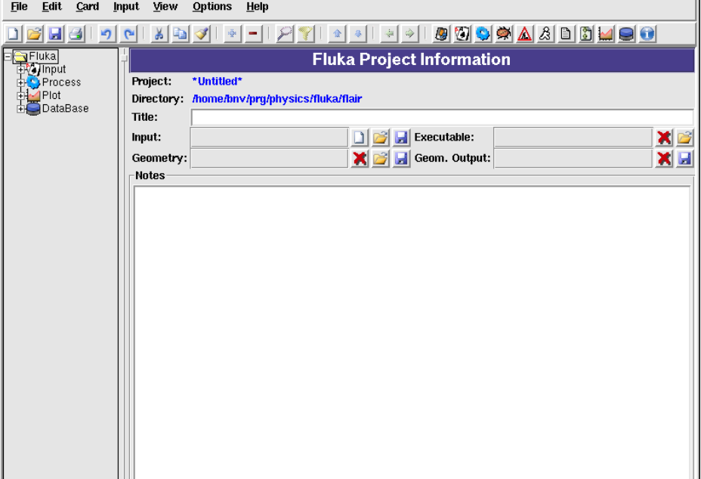Clear Geom. Output field with red X
This screenshot has width=701, height=479.
point(664,159)
